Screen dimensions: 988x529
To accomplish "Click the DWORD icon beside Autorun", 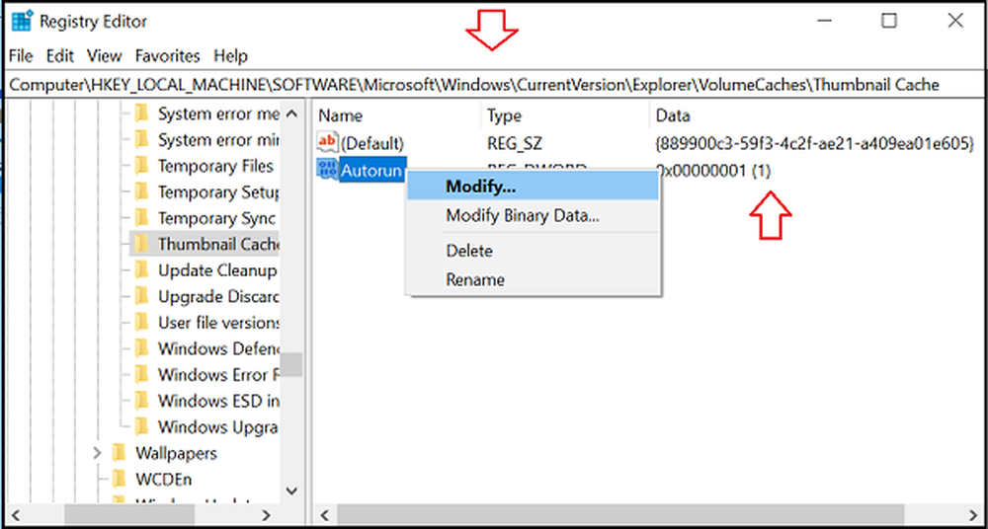I will [328, 169].
